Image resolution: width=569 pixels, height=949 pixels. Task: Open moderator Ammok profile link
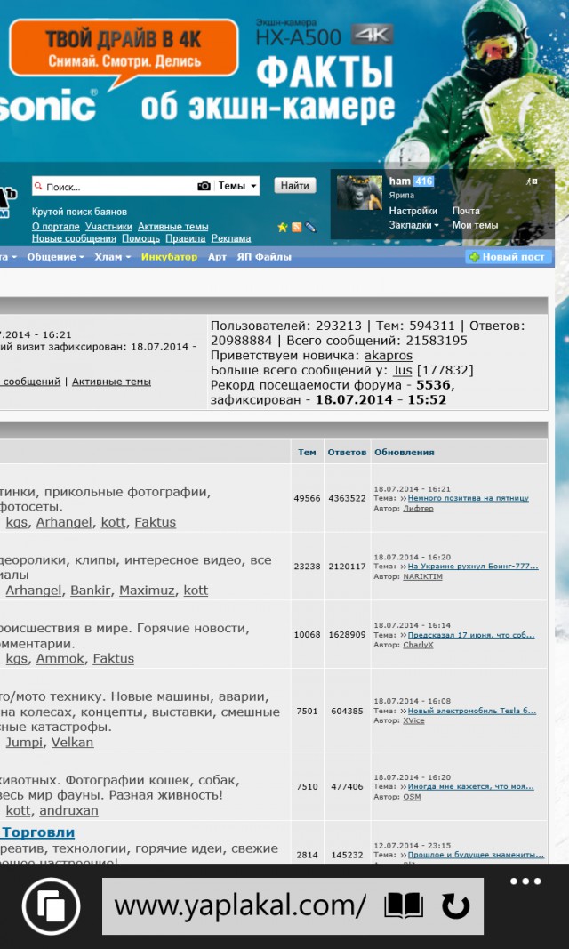tap(60, 658)
